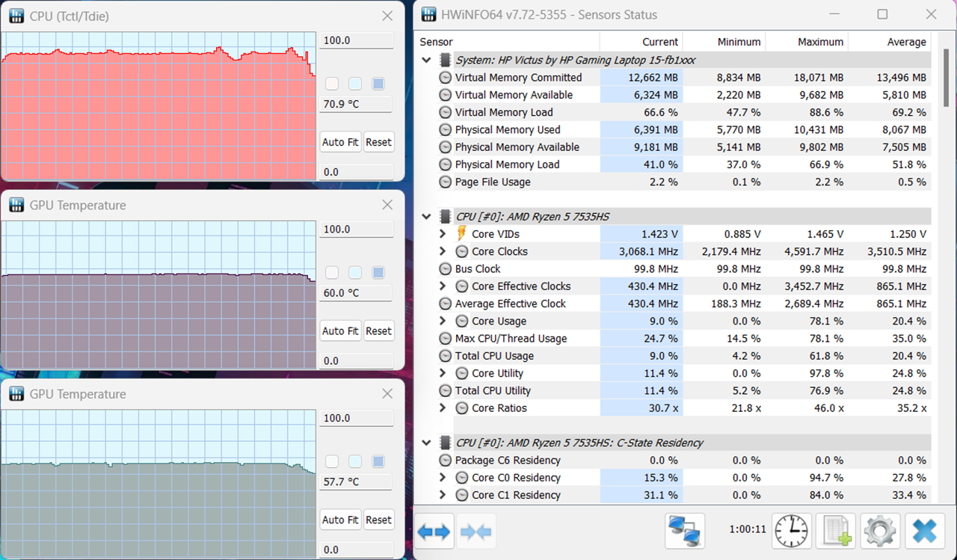957x560 pixels.
Task: Click the Average Effective Clock sensor icon
Action: tap(445, 304)
